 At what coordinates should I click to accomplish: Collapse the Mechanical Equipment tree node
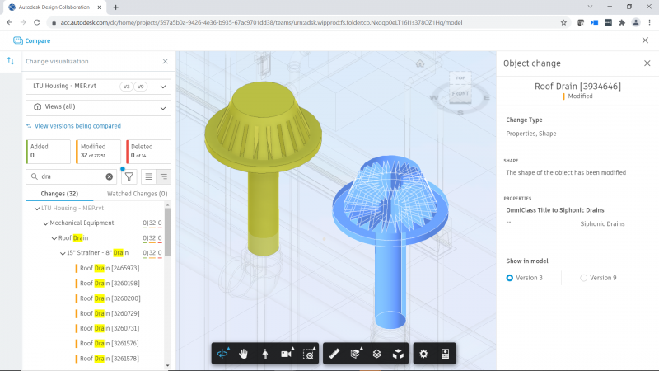(45, 223)
